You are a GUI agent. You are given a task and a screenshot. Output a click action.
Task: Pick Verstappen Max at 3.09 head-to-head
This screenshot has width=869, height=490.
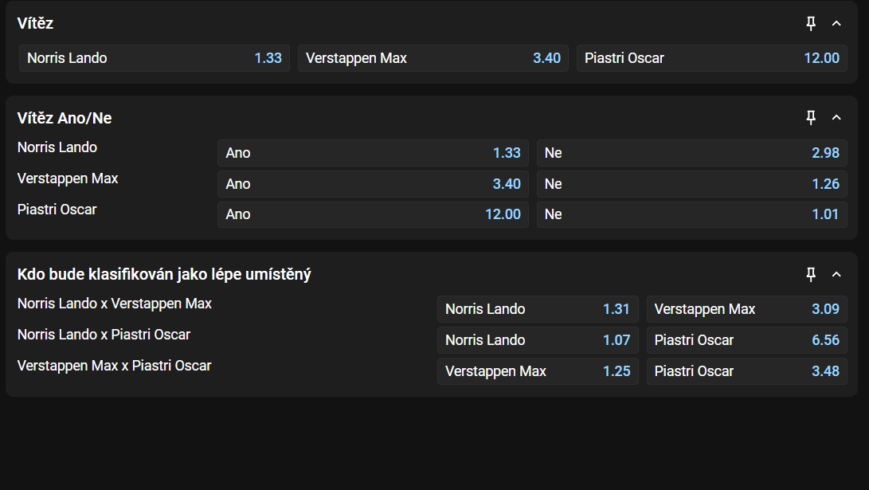746,309
